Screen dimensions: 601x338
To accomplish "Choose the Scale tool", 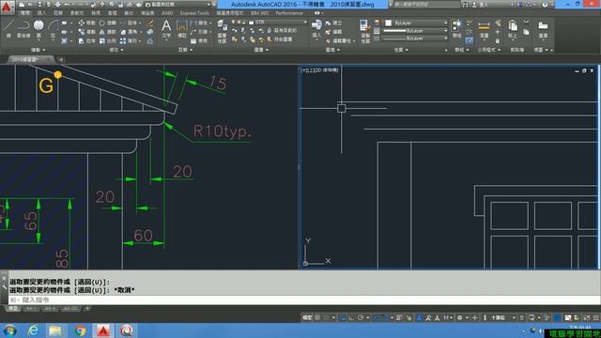I will pyautogui.click(x=108, y=40).
